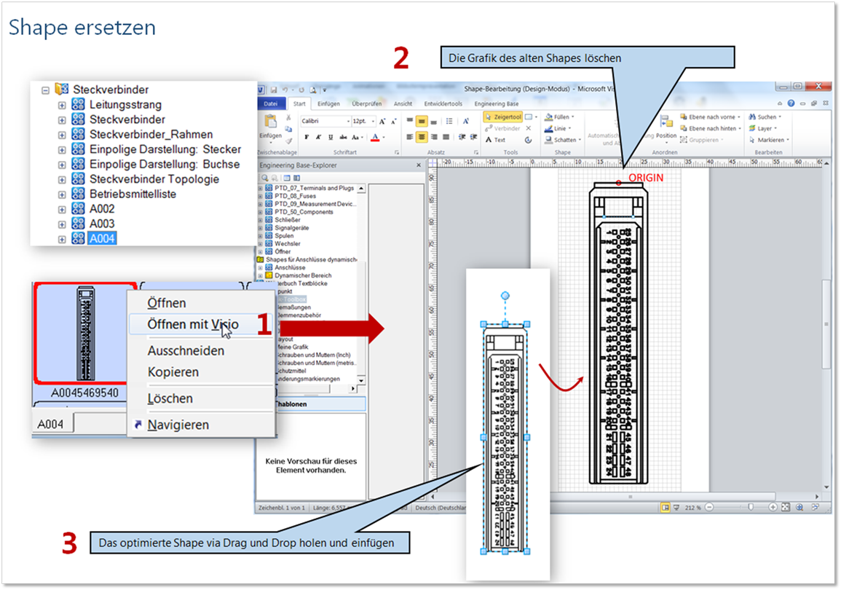Click the view mode icon left of 212 %
This screenshot has height=590, width=841.
(665, 508)
